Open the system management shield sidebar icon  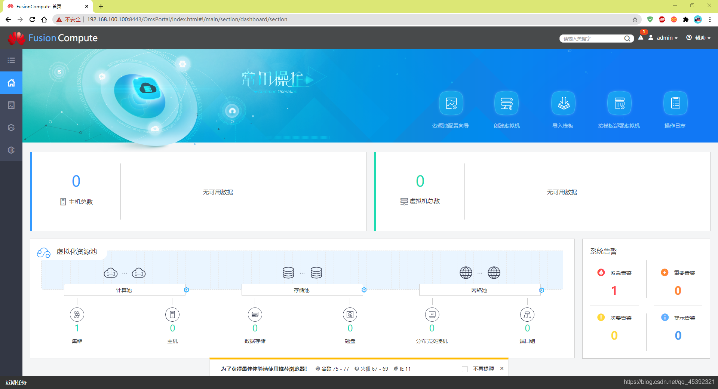[11, 150]
